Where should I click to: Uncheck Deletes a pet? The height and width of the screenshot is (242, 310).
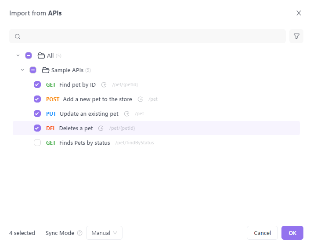(x=37, y=128)
